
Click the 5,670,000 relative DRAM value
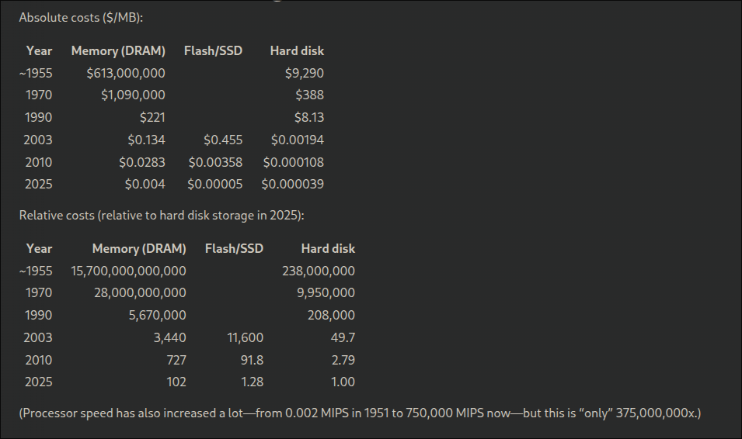click(x=156, y=316)
